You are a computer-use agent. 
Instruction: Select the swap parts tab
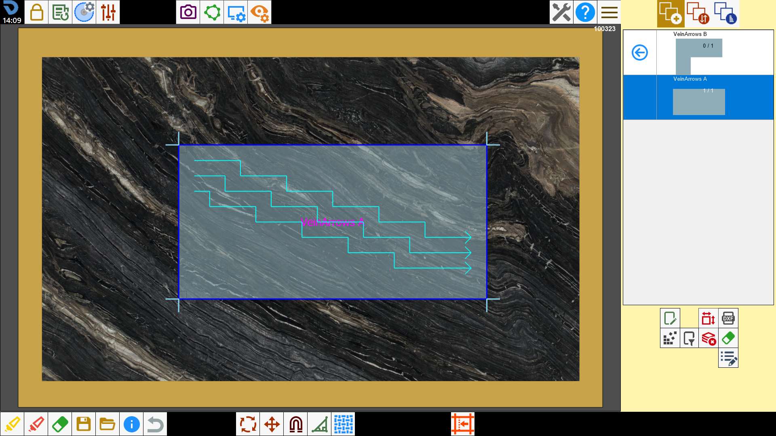click(698, 13)
